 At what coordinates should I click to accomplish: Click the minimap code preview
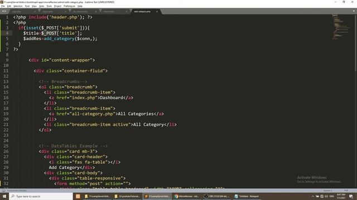click(x=341, y=27)
